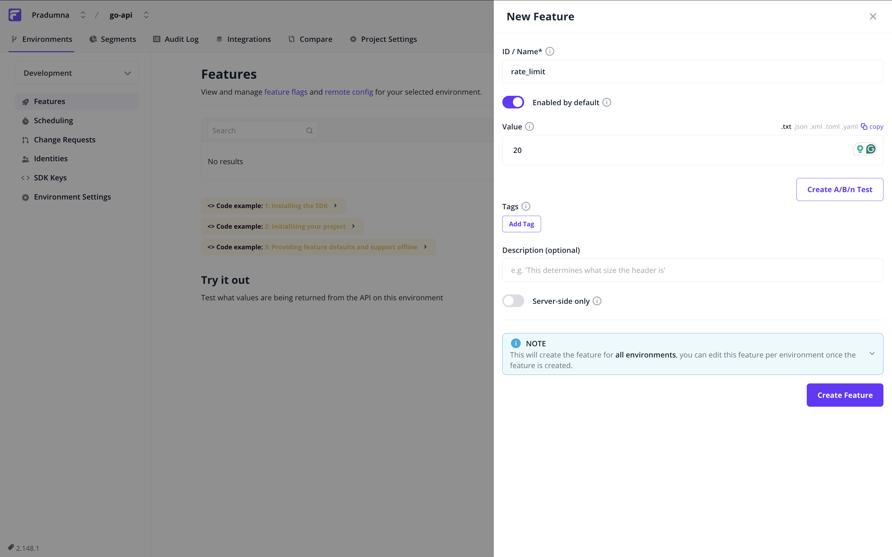Click the search icon in Features list
Image resolution: width=892 pixels, height=557 pixels.
(x=309, y=130)
